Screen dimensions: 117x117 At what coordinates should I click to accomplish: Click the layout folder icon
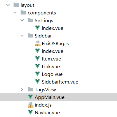pos(16,5)
